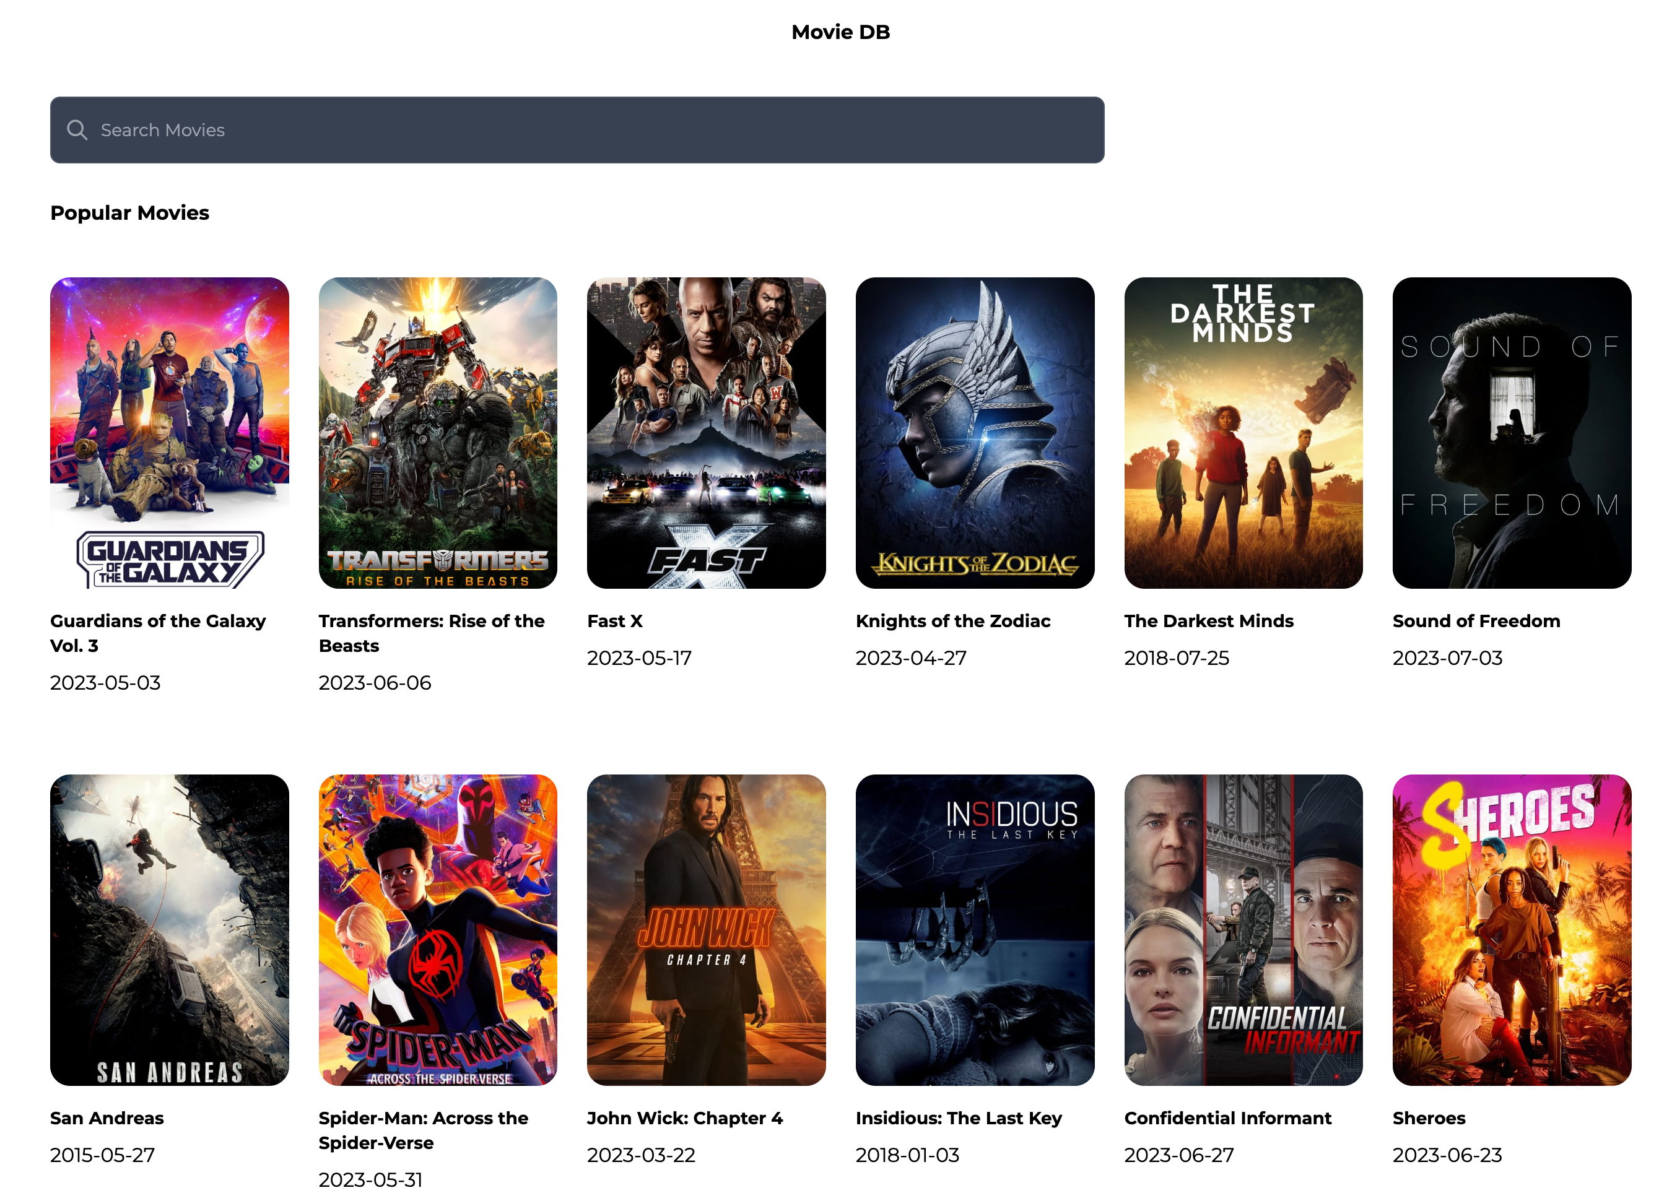This screenshot has width=1659, height=1193.
Task: Select the Fast X movie poster
Action: coord(707,433)
